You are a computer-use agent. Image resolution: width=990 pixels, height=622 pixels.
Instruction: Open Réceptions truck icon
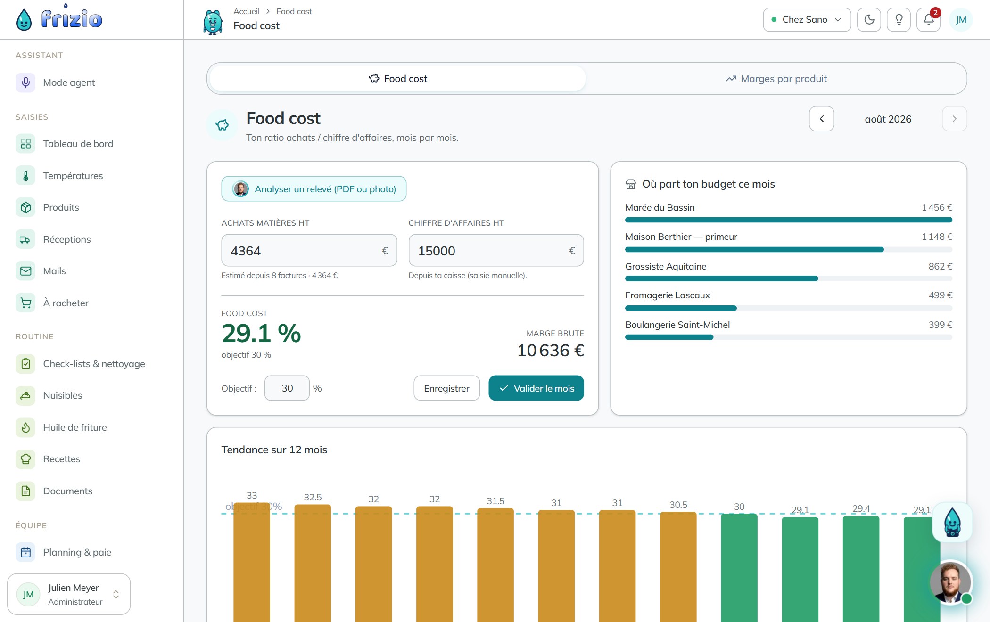(x=25, y=239)
